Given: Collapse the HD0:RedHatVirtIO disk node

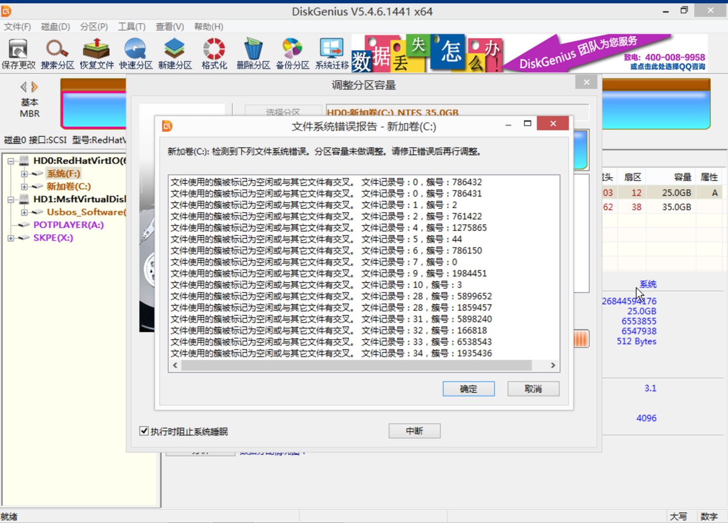Looking at the screenshot, I should (11, 161).
